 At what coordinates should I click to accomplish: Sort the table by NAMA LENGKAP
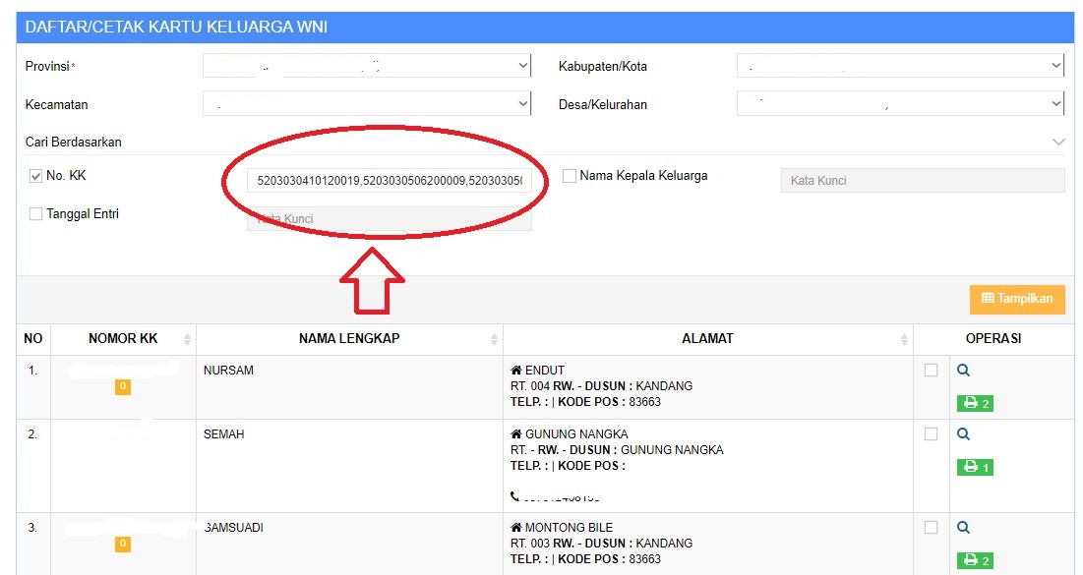click(348, 338)
